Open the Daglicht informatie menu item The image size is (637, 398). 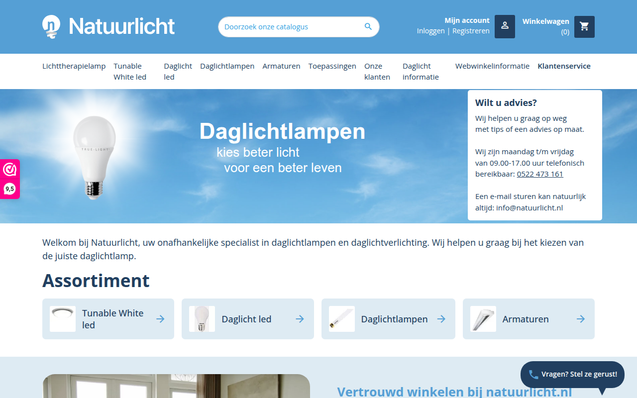point(421,72)
